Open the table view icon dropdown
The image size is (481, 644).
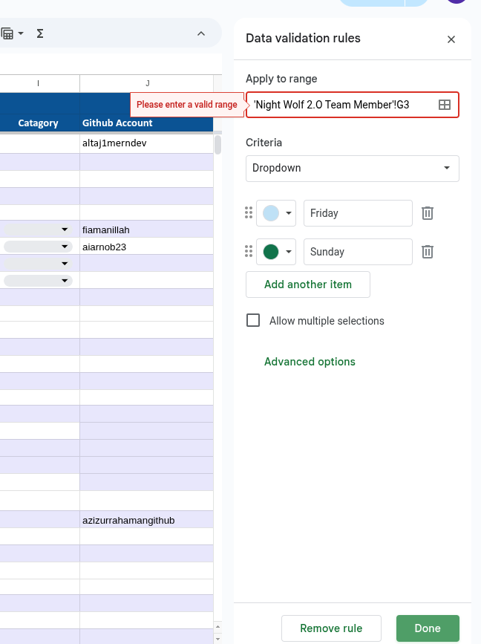coord(12,33)
